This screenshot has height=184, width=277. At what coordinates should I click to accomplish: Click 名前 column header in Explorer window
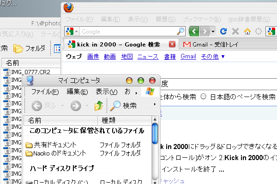[31, 63]
